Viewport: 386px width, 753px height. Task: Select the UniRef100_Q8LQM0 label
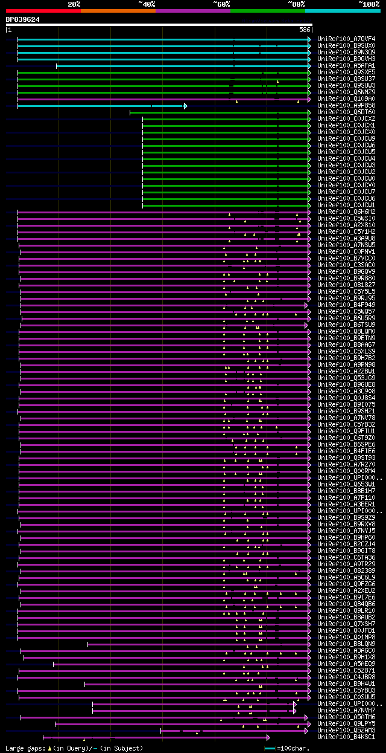tap(346, 331)
